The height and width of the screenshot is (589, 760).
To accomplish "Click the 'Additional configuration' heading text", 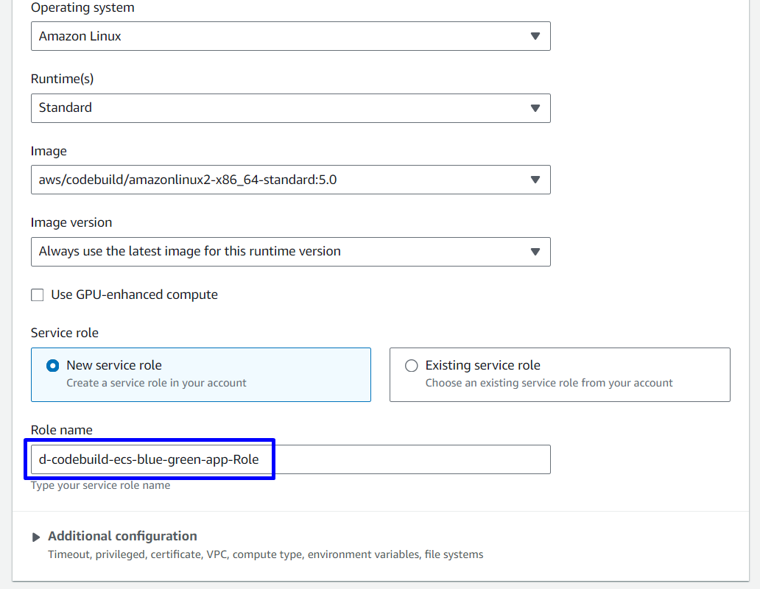I will (x=122, y=536).
